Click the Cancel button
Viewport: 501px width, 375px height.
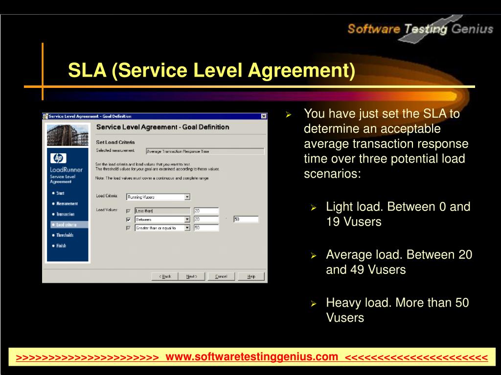coord(221,276)
